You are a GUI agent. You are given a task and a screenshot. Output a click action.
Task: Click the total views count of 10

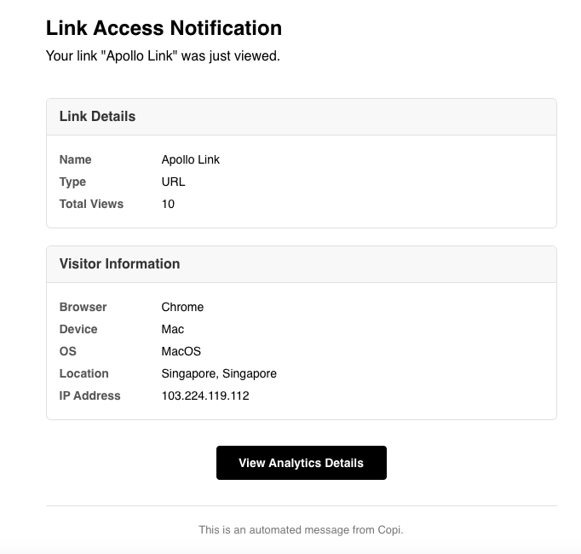coord(168,204)
